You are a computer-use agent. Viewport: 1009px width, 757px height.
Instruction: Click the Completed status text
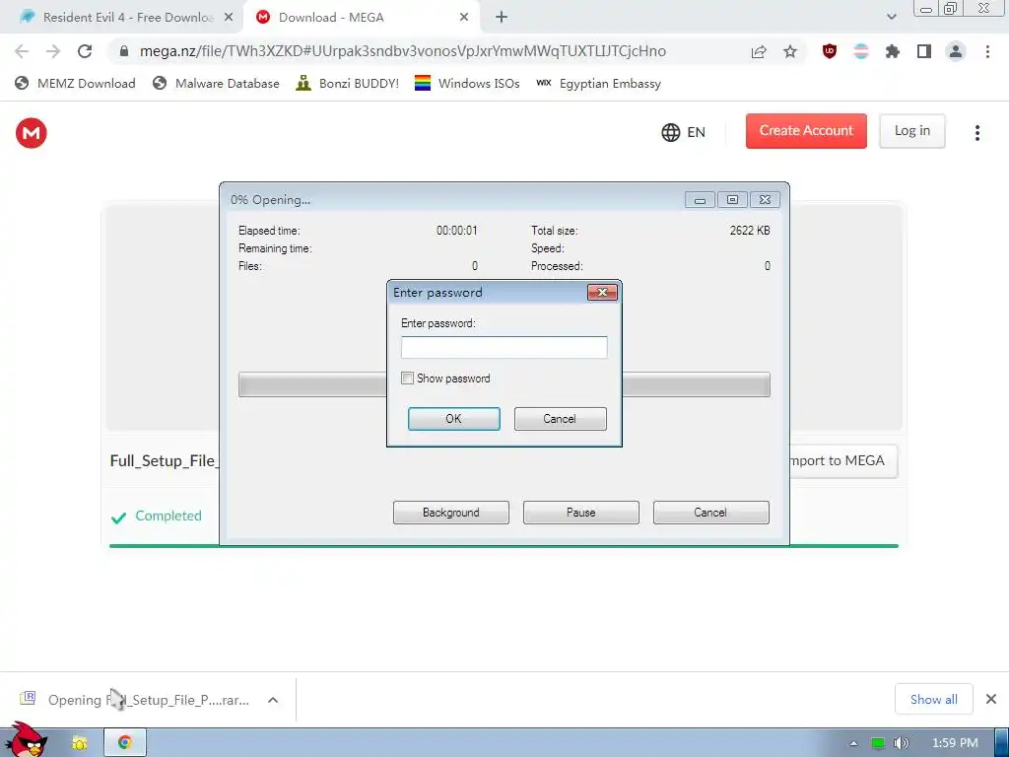coord(168,516)
